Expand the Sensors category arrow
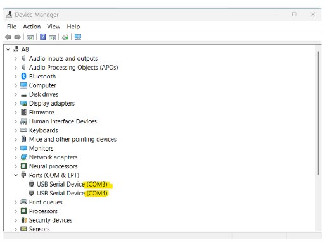 (16, 229)
